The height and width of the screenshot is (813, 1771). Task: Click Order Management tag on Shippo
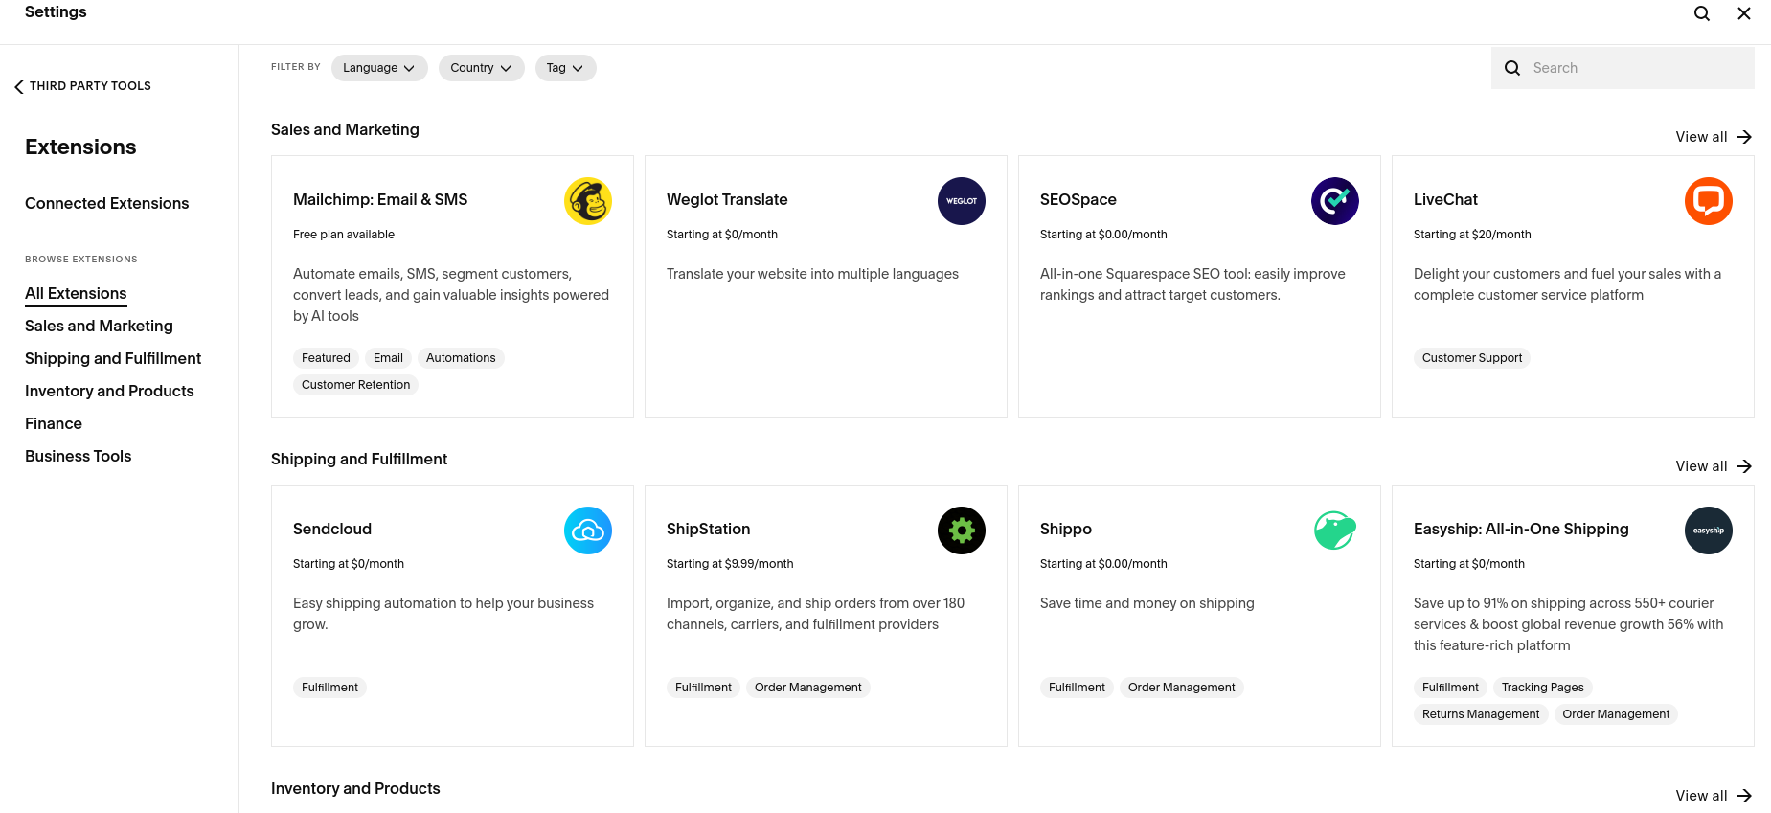point(1181,688)
